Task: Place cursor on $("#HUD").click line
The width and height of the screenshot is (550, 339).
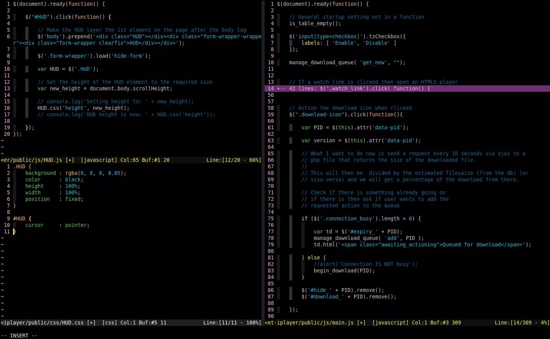Action: 68,17
